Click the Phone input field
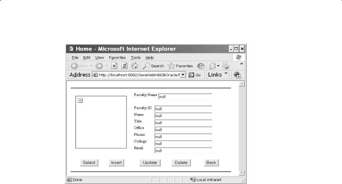The width and height of the screenshot is (342, 184). point(183,137)
